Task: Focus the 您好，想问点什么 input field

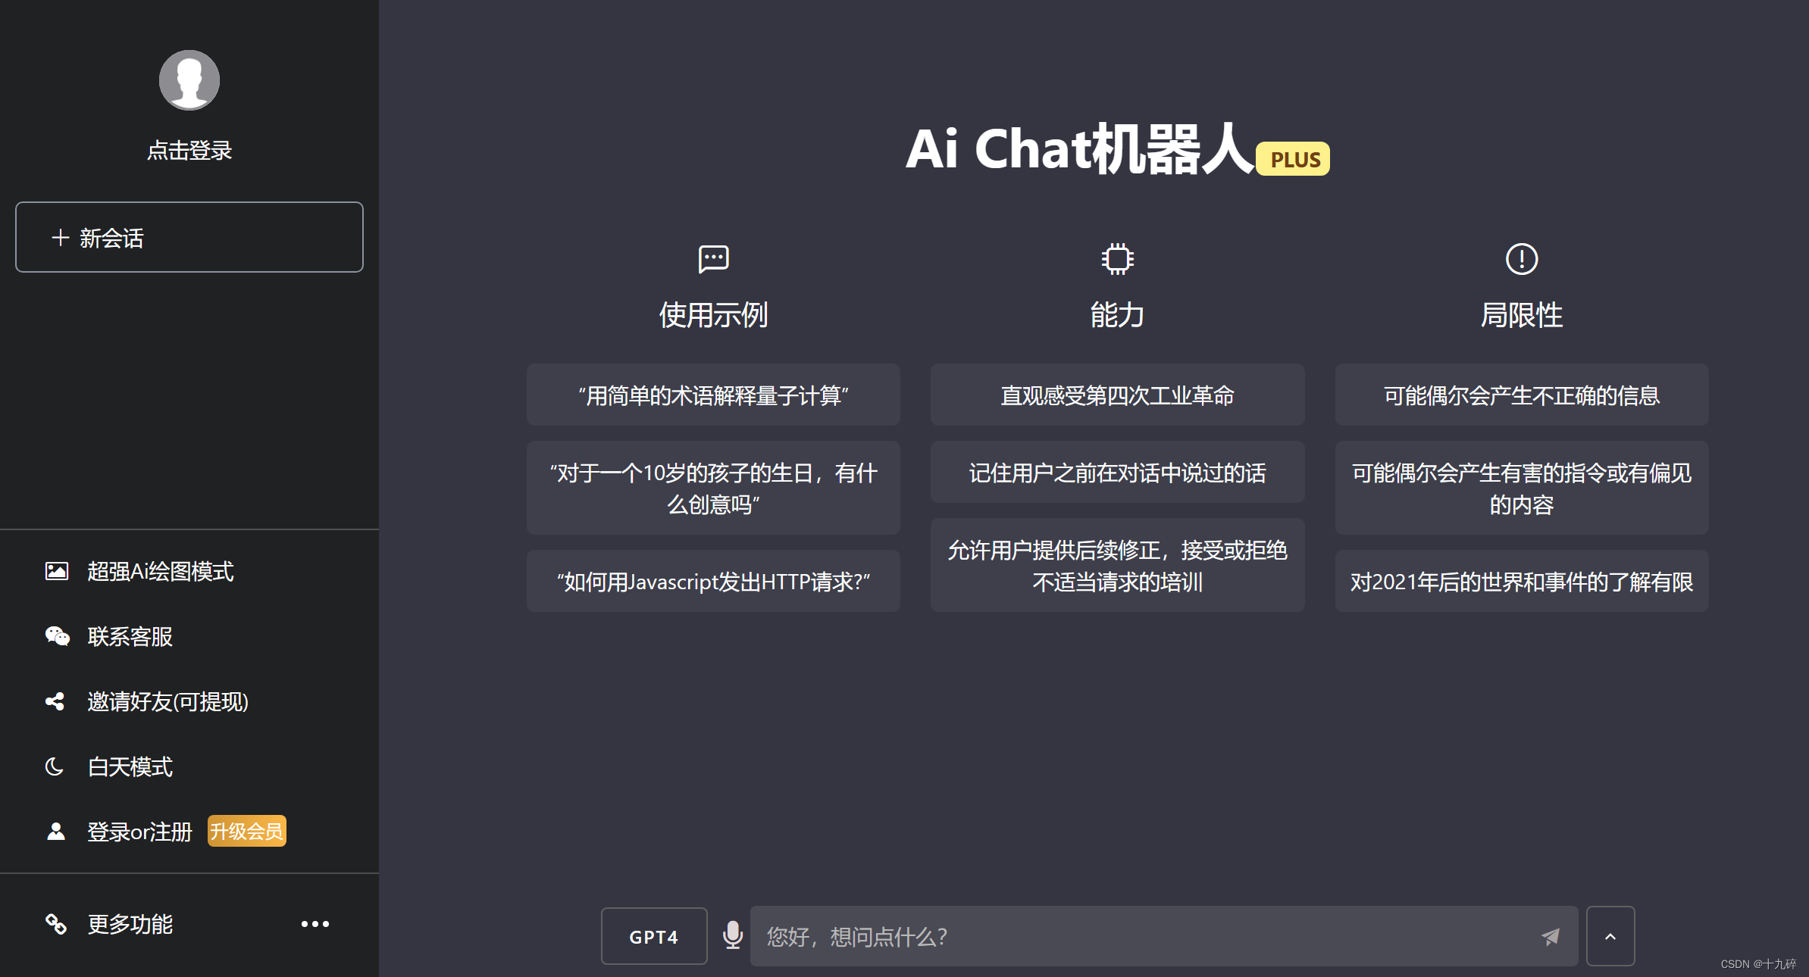Action: pyautogui.click(x=1163, y=936)
